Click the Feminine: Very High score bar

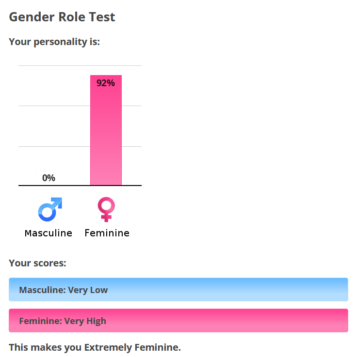pyautogui.click(x=178, y=320)
